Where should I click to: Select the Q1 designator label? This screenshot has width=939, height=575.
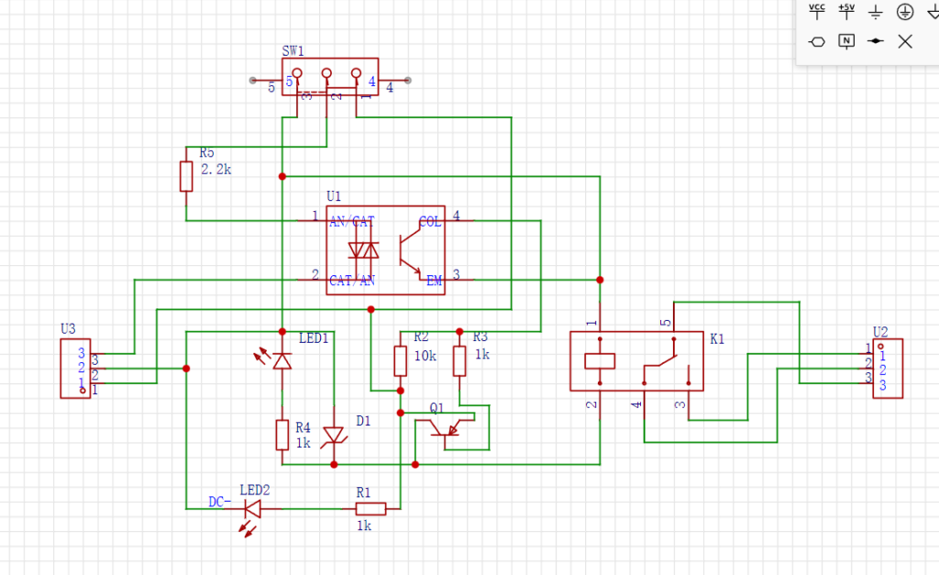point(437,408)
